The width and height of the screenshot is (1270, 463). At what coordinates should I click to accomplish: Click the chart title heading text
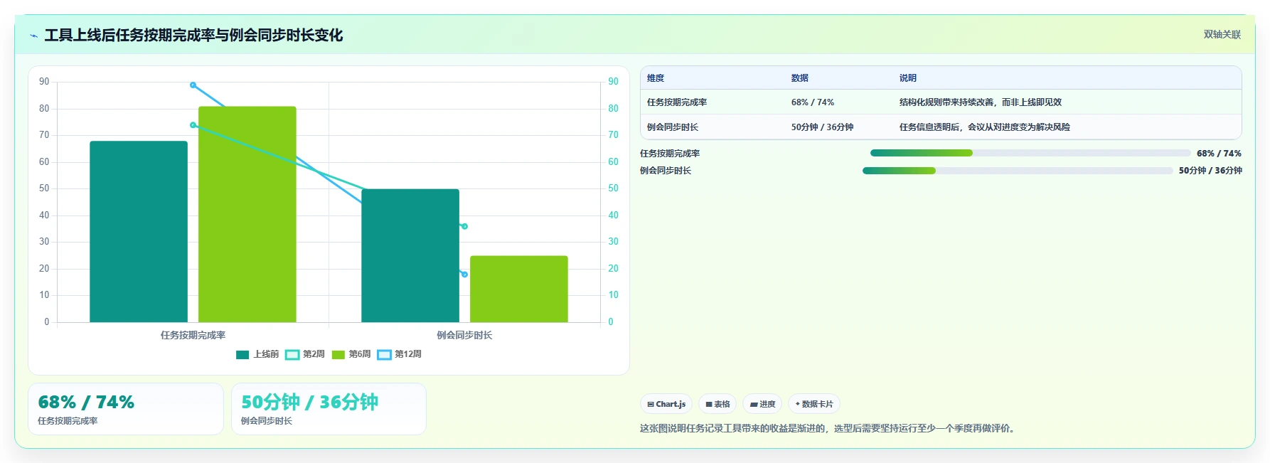[193, 35]
